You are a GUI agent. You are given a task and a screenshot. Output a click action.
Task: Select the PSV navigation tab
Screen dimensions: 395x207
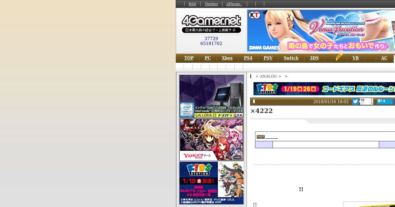click(268, 58)
